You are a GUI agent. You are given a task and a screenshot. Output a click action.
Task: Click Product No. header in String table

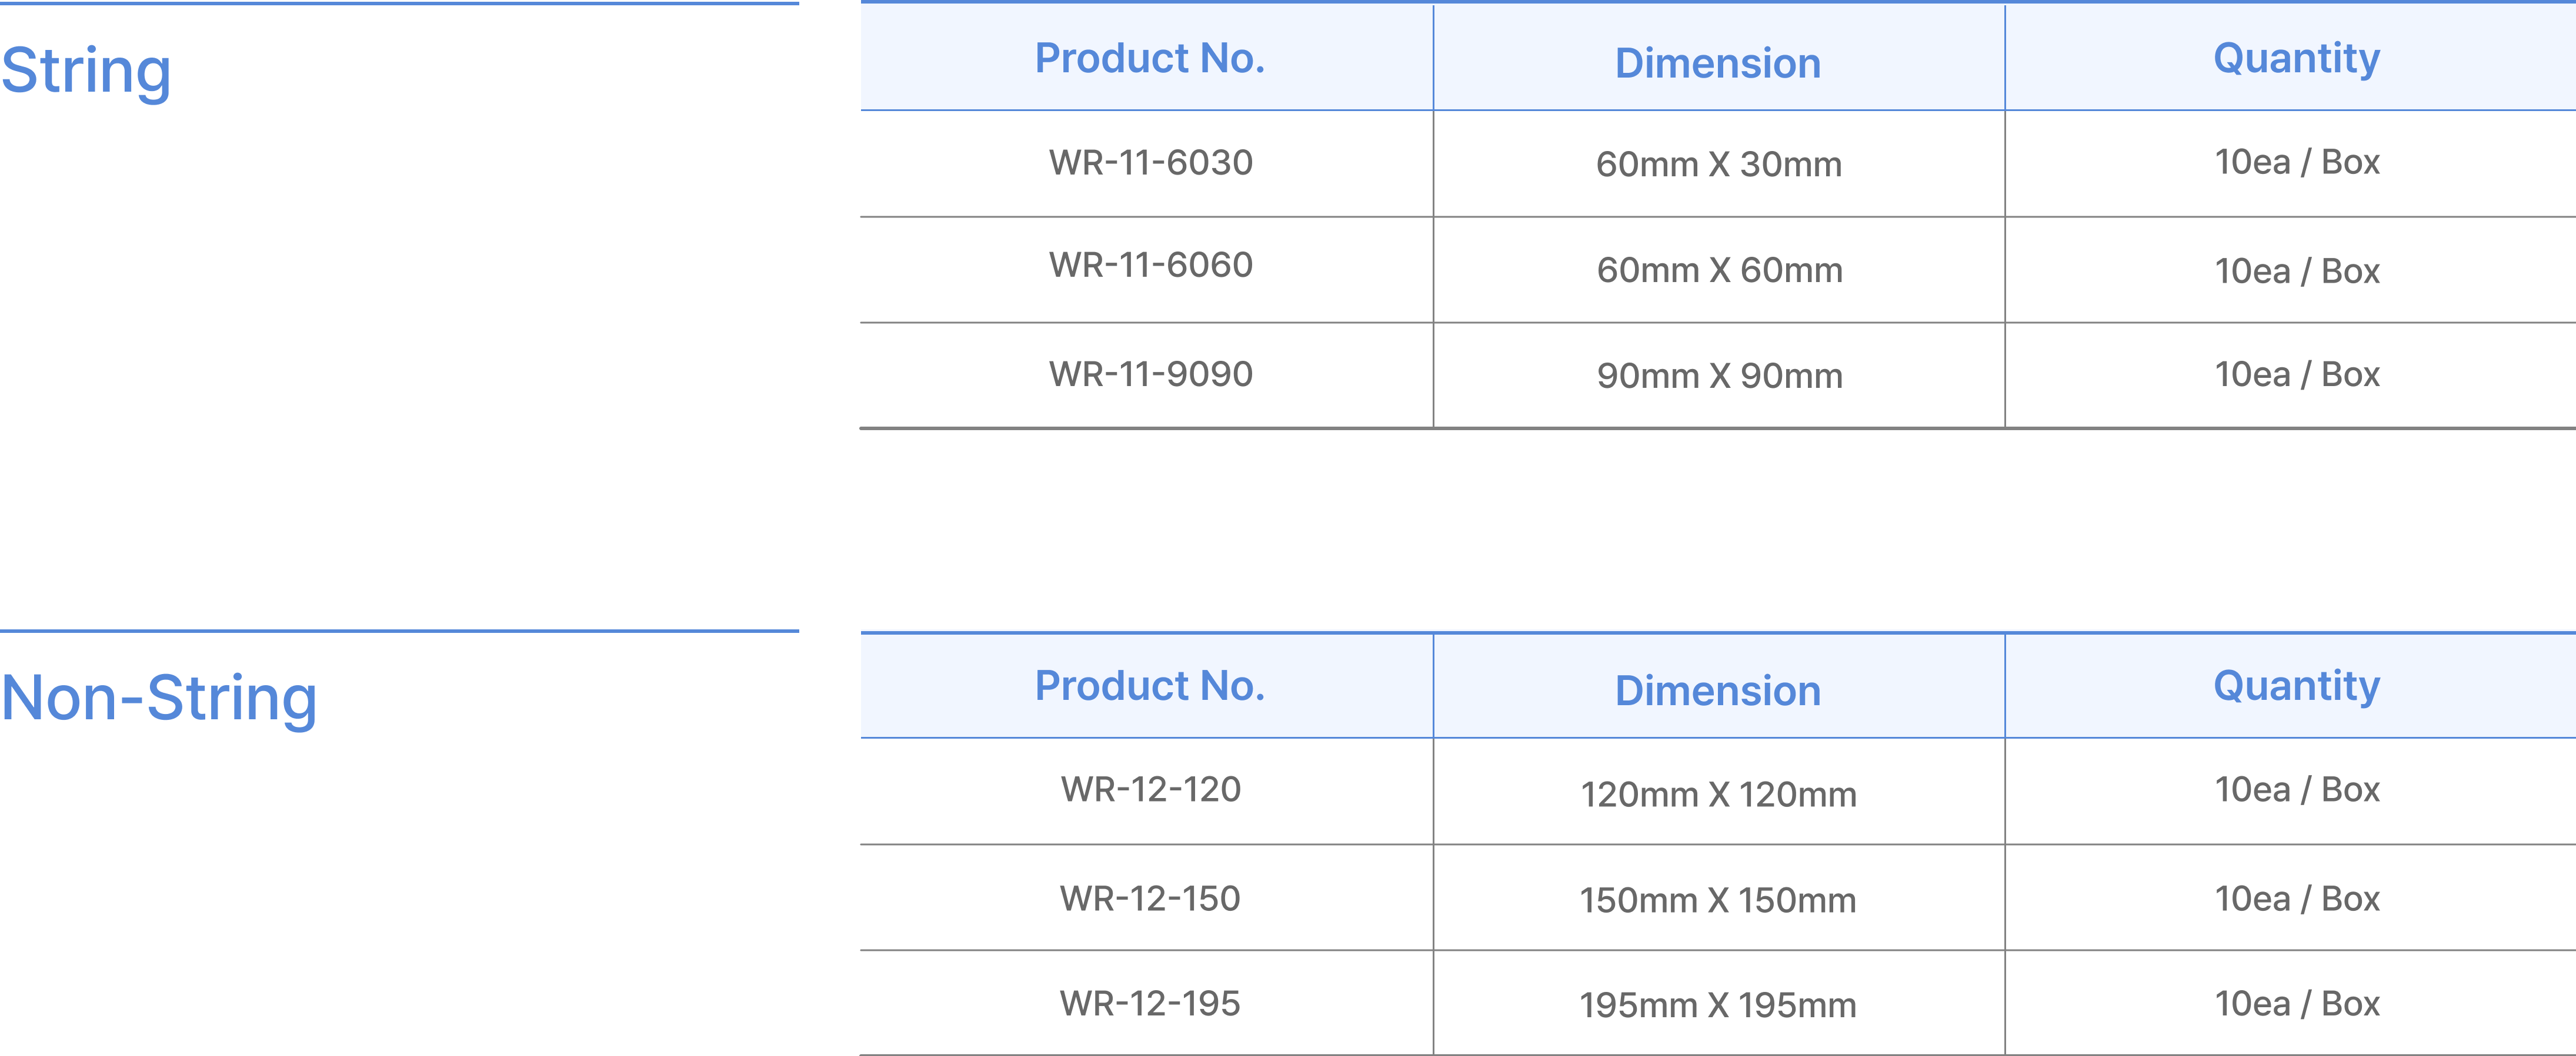[x=1149, y=59]
